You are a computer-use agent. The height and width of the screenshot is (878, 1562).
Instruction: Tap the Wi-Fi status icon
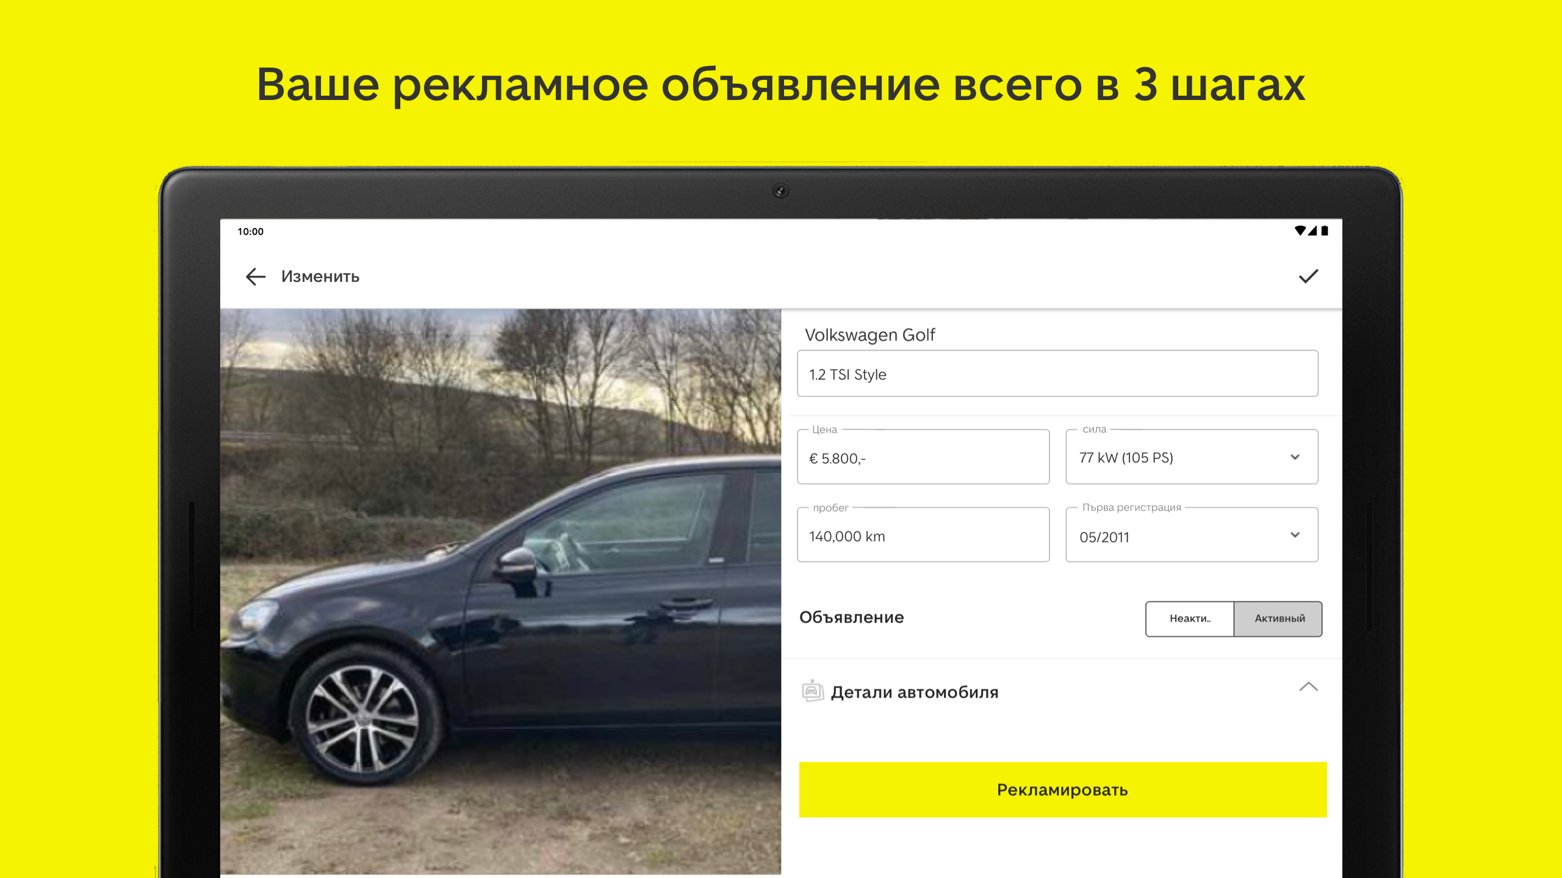coord(1300,230)
